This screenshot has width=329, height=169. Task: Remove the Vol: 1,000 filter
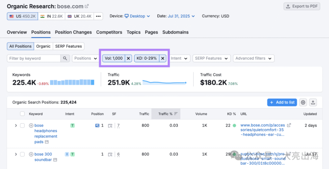click(128, 58)
